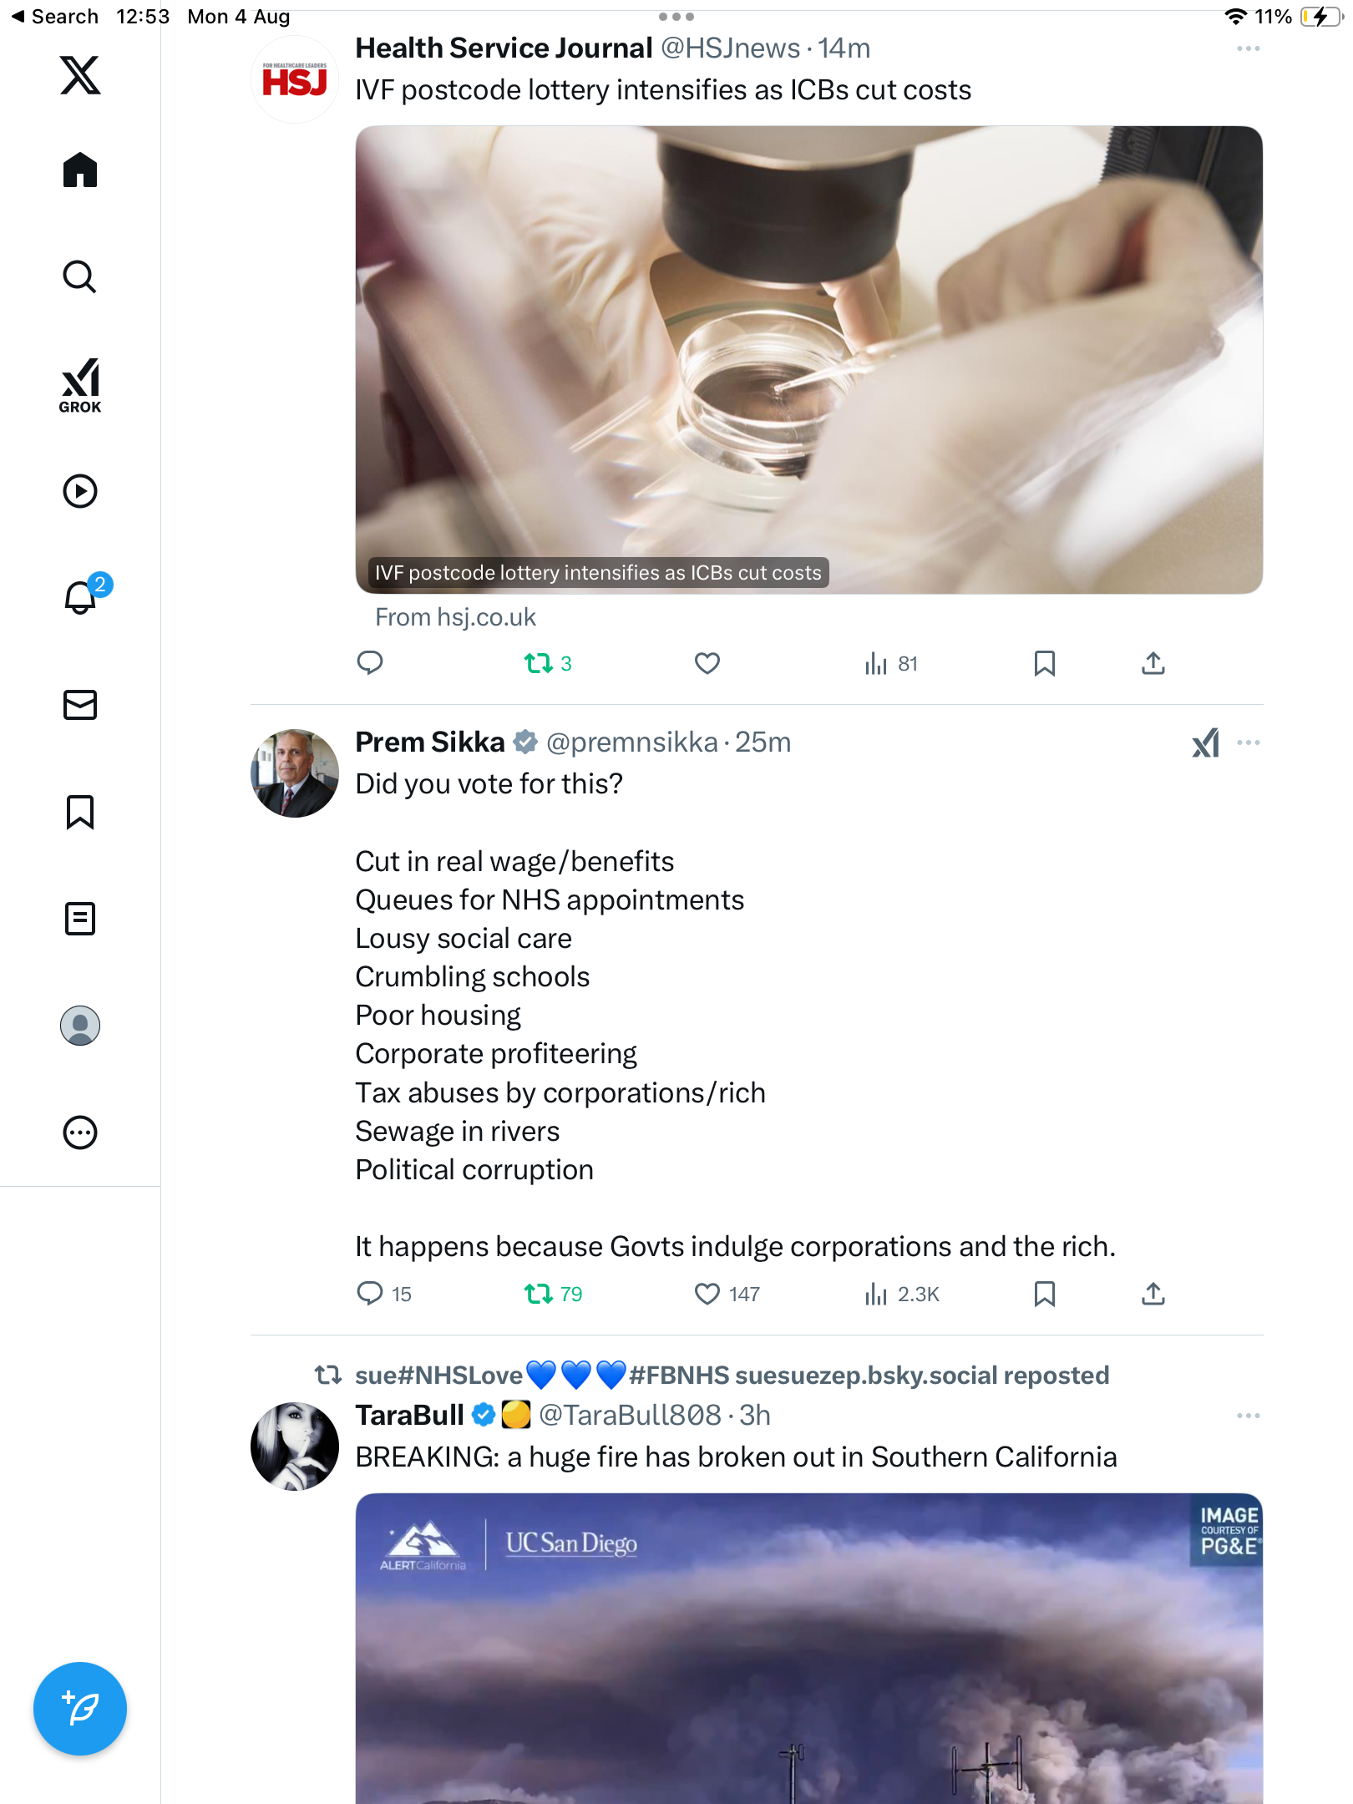Open more options on TaraBull post
Viewport: 1353px width, 1804px height.
click(x=1248, y=1416)
